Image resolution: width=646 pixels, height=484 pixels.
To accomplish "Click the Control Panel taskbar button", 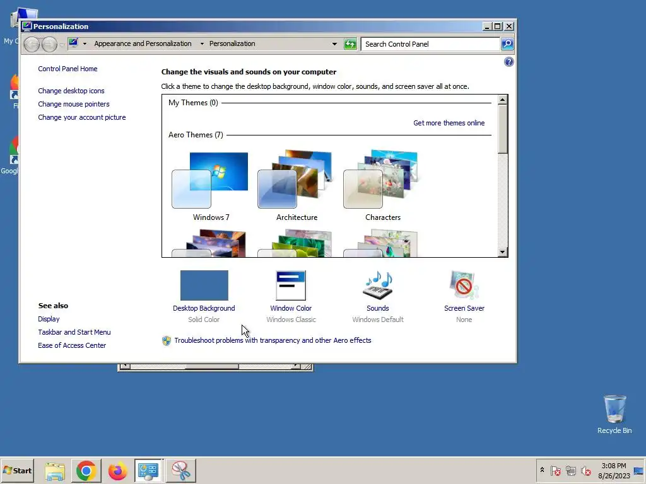I will click(148, 471).
